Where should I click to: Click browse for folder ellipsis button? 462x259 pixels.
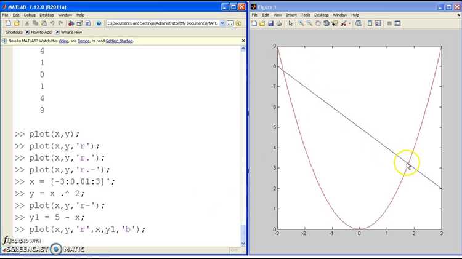click(230, 23)
